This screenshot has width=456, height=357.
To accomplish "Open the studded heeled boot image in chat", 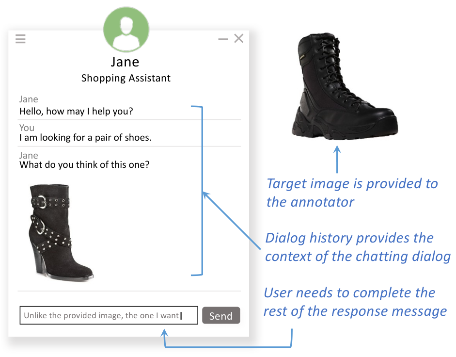I will coord(61,232).
